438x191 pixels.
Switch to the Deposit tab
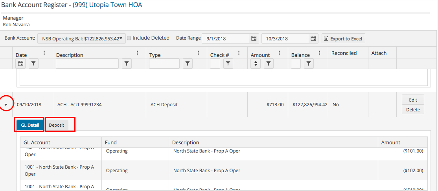[57, 125]
